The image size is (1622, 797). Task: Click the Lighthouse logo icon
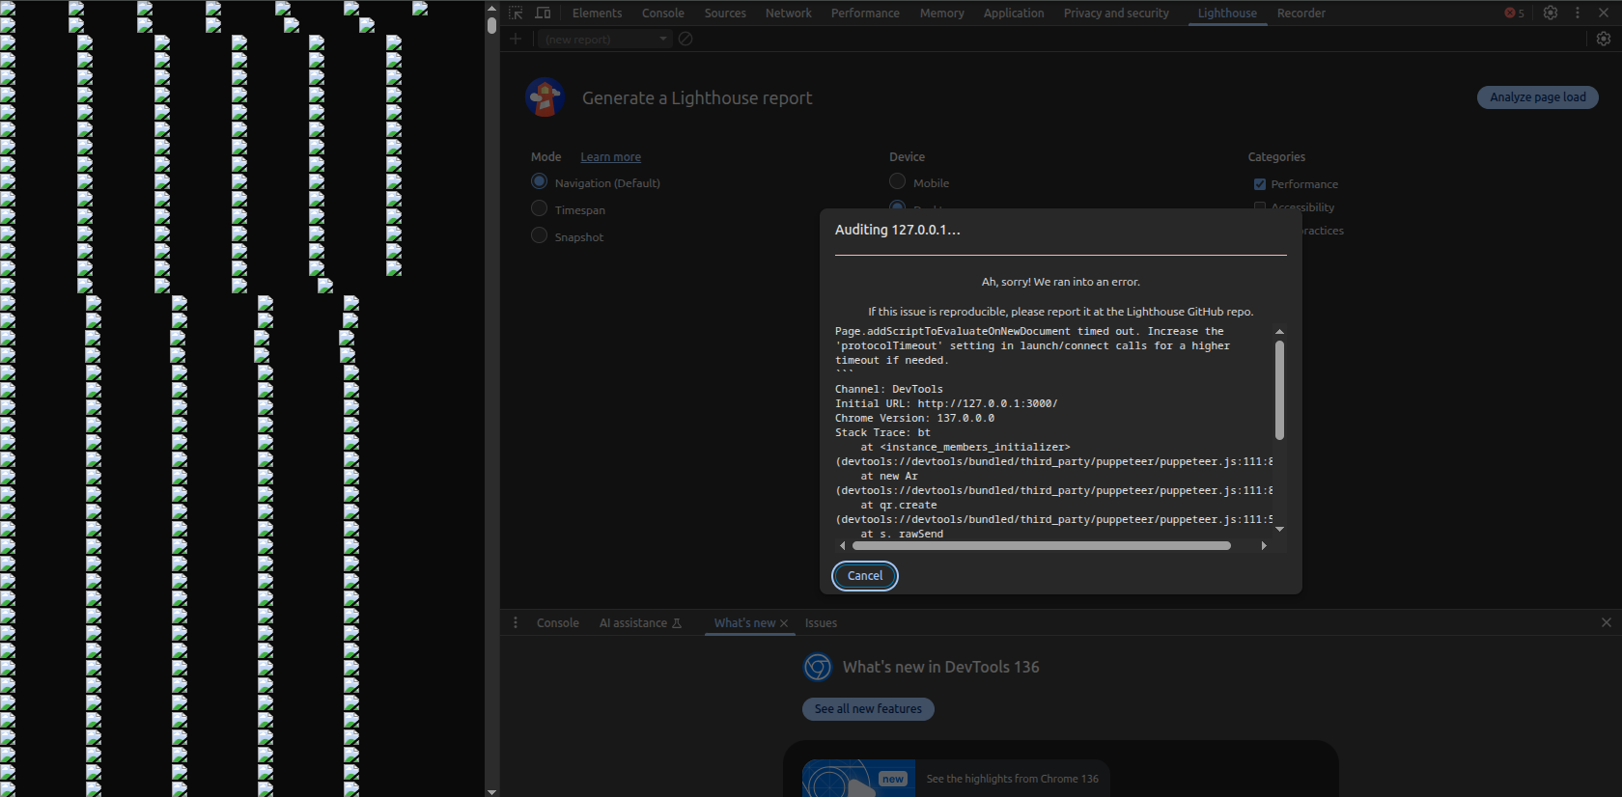[x=545, y=97]
